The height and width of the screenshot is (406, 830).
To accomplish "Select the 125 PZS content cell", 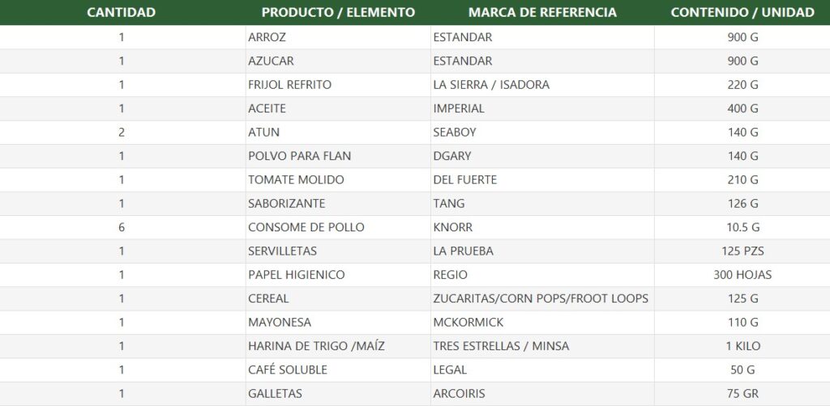I will [x=742, y=252].
